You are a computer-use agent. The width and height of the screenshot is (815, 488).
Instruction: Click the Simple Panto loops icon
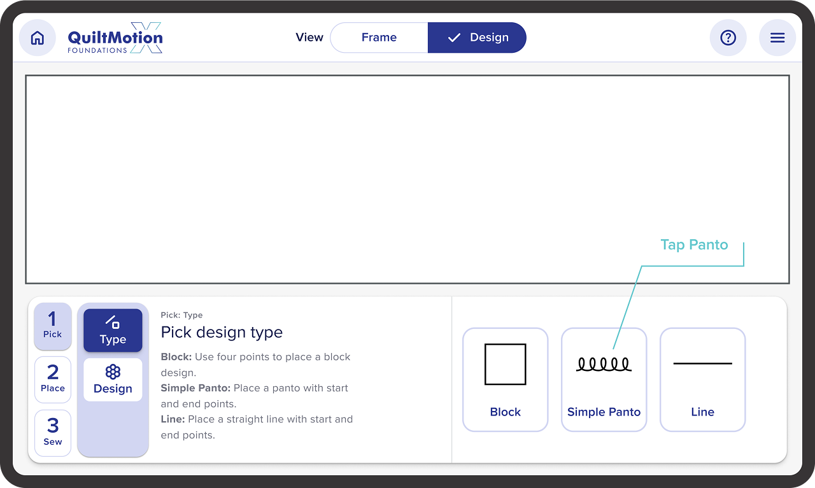604,365
